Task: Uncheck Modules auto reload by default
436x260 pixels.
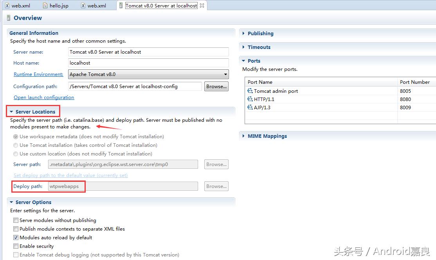Action: [x=16, y=238]
